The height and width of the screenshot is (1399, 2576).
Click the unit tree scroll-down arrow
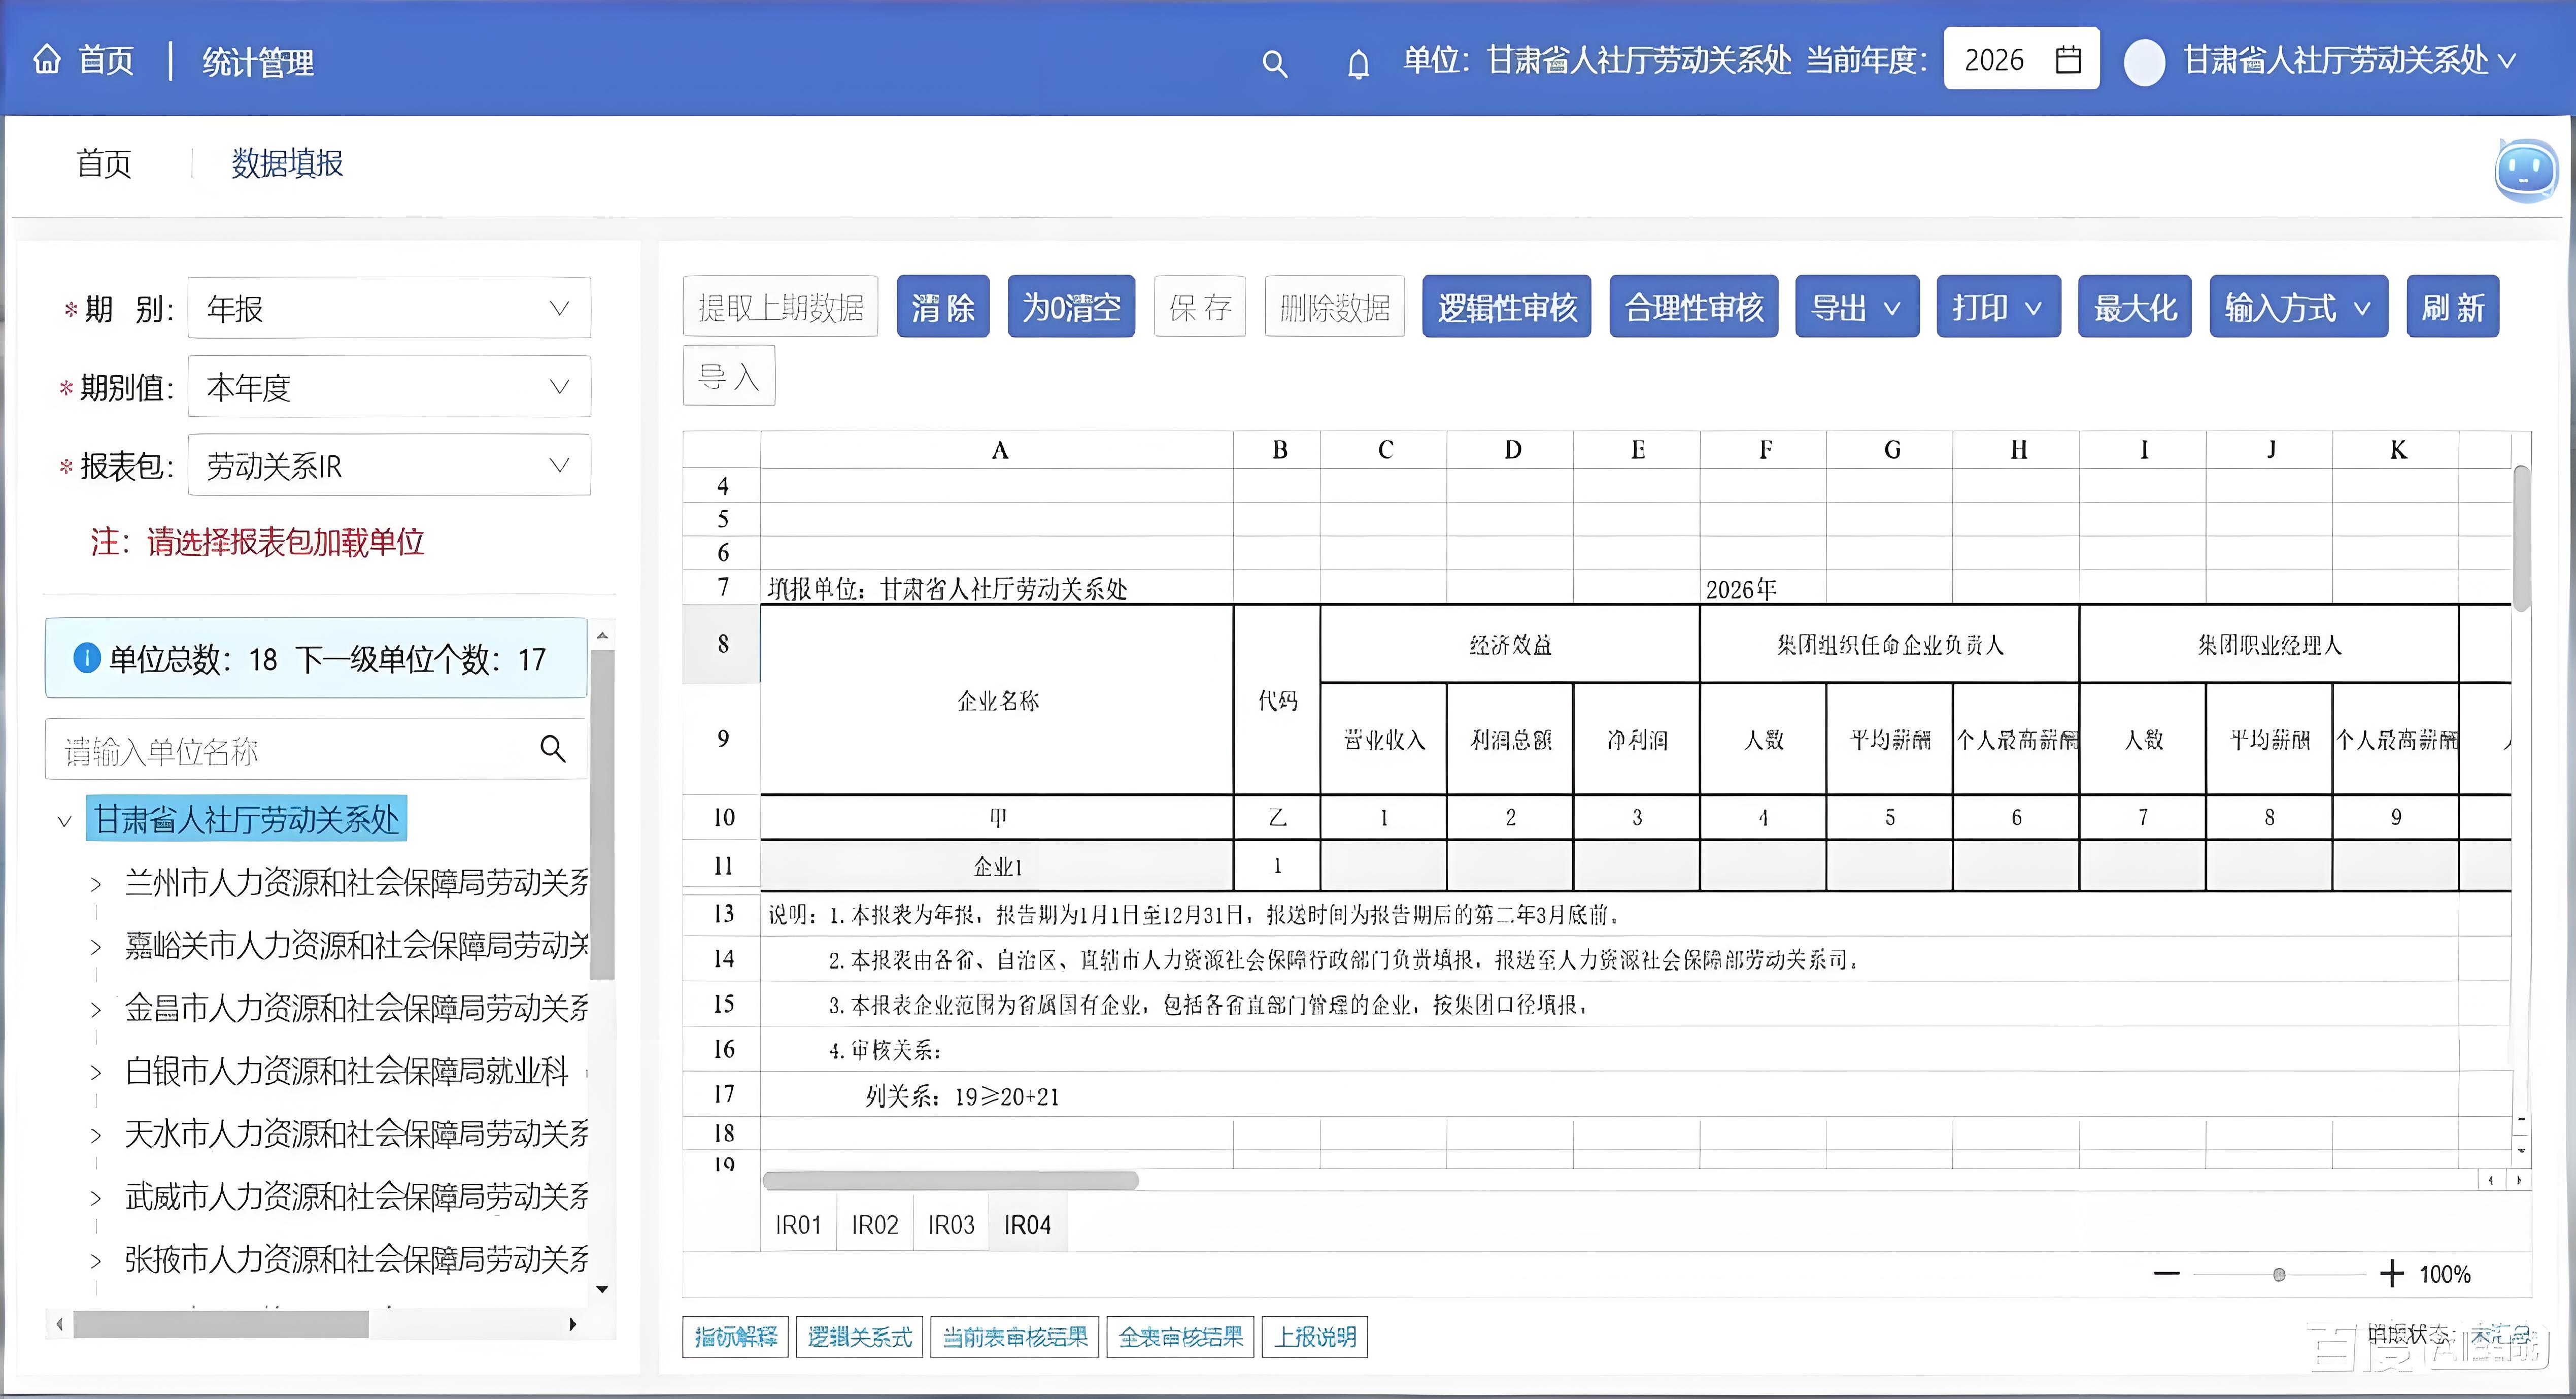point(602,1289)
